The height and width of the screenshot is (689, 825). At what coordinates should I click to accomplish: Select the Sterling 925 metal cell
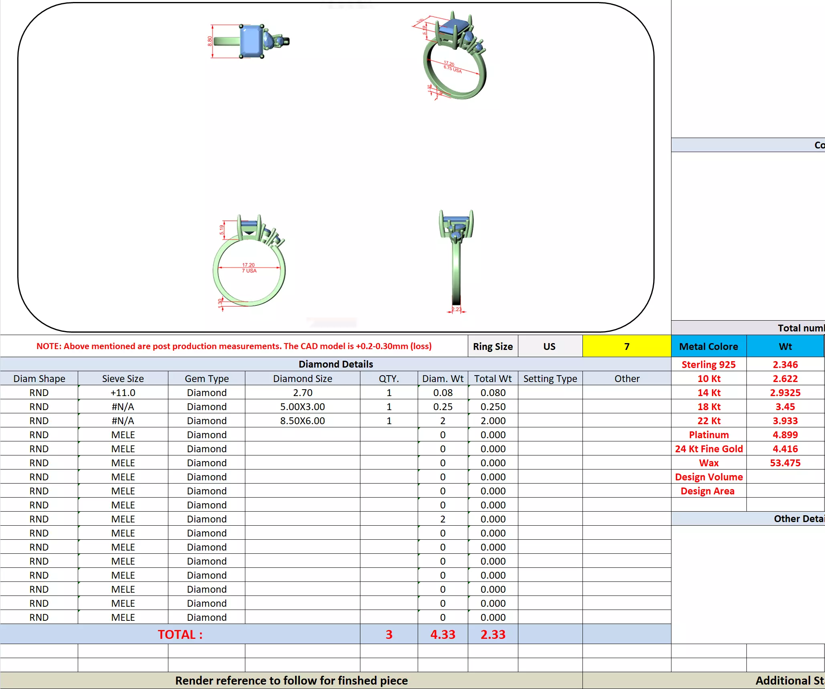(708, 364)
